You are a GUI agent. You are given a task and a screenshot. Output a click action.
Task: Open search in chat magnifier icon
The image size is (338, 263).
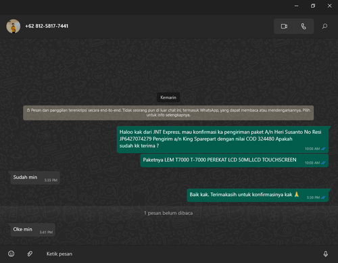tap(324, 26)
